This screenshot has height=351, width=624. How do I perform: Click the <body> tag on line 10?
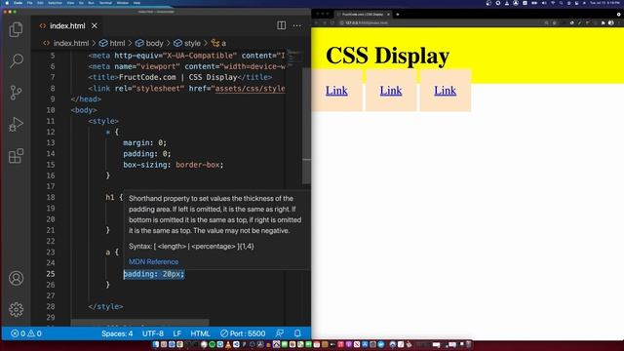tap(84, 110)
